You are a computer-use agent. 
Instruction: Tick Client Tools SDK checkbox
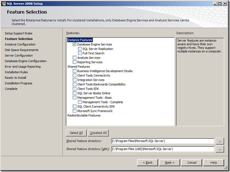click(75, 88)
